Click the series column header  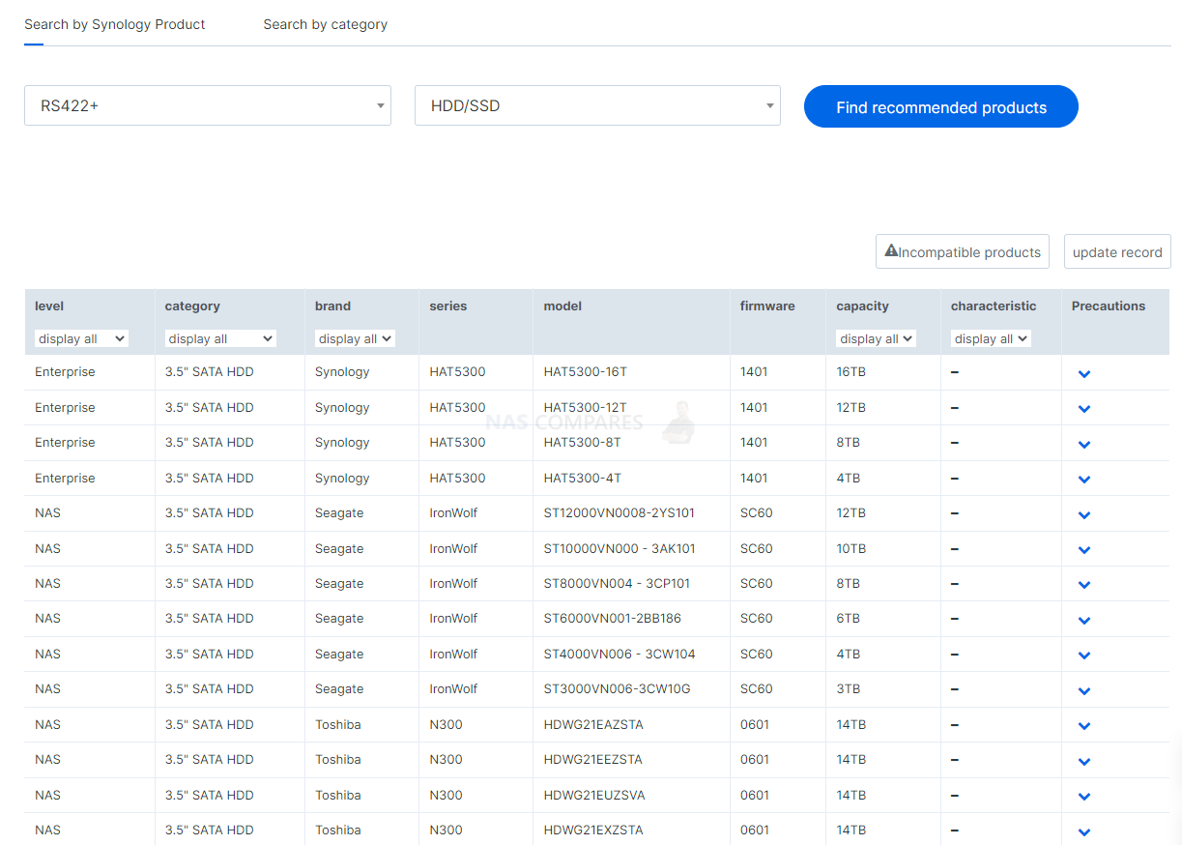(448, 306)
